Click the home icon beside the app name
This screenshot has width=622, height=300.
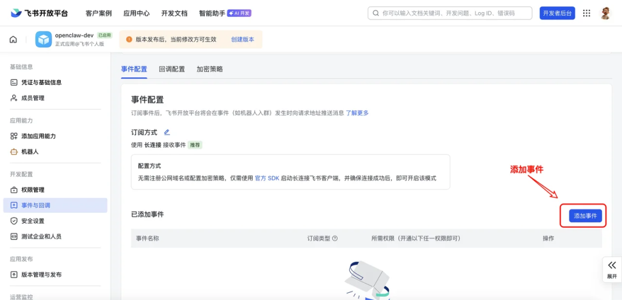[x=13, y=39]
